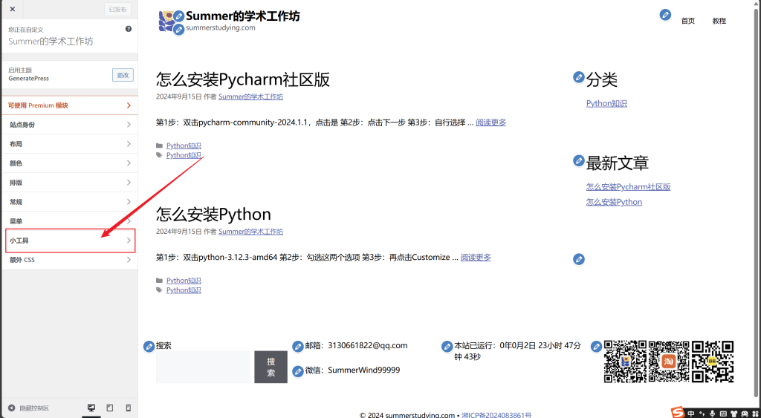Open the 湘ICP备 footer link

(x=496, y=415)
